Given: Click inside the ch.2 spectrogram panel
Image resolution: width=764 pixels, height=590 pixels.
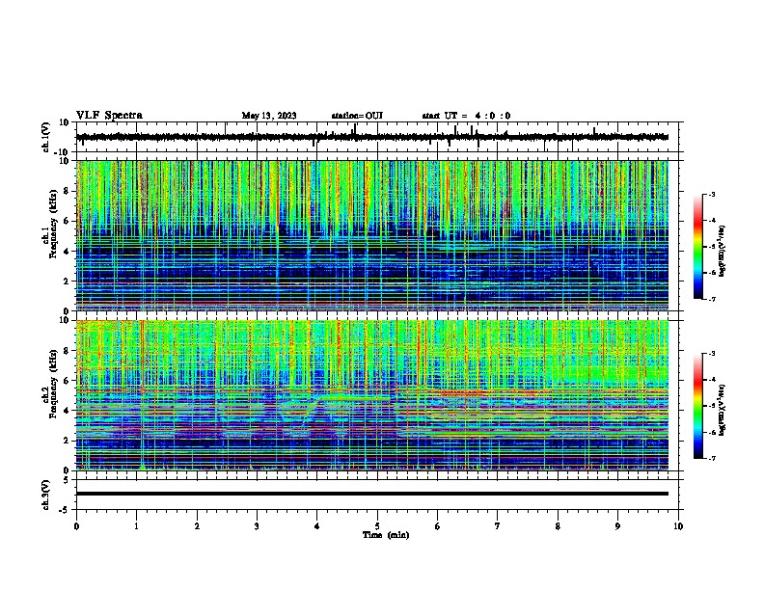Looking at the screenshot, I should [x=371, y=395].
